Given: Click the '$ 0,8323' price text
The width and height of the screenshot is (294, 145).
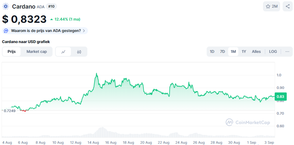Looking at the screenshot, I should 24,19.
